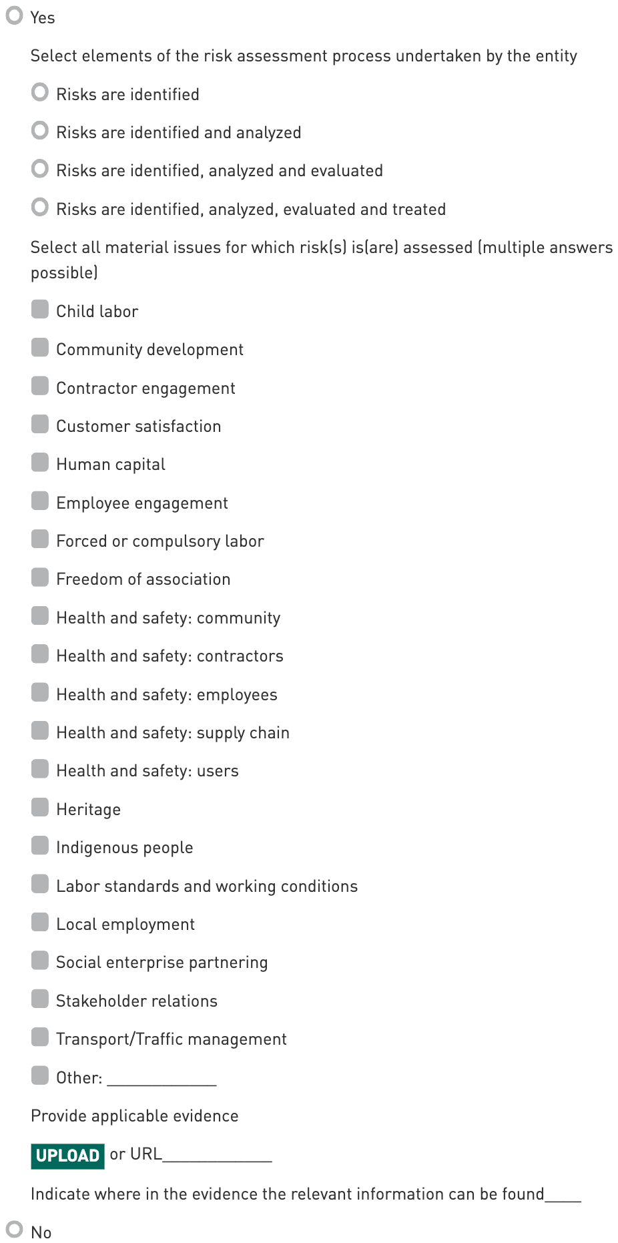
Task: Tick the Contractor engagement checkbox
Action: click(40, 386)
